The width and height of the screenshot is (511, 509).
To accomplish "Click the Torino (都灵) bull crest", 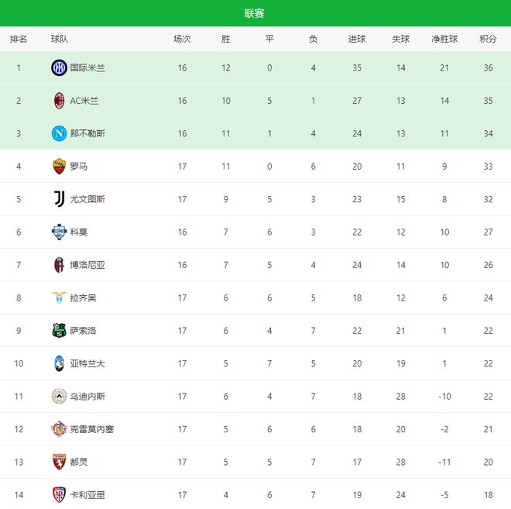I will (59, 462).
